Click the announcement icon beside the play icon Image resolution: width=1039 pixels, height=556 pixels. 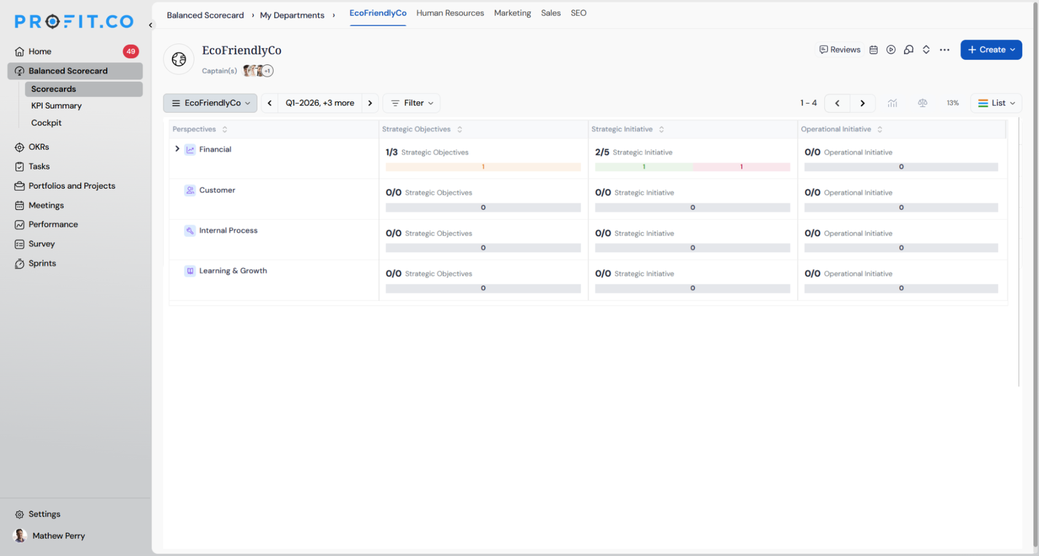coord(909,50)
